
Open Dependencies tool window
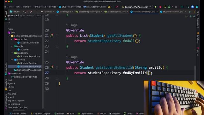pyautogui.click(x=86, y=114)
